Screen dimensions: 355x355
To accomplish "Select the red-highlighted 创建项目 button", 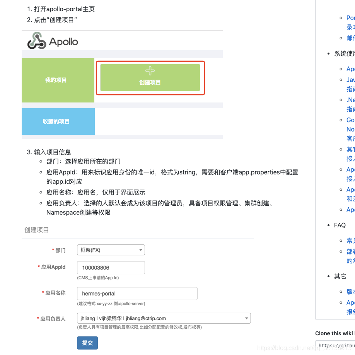I will coord(150,77).
